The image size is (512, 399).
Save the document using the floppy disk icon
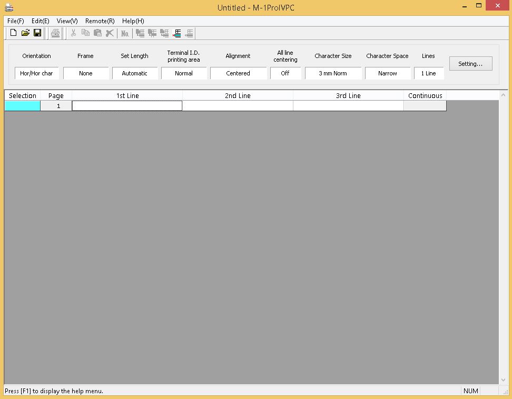click(x=37, y=33)
